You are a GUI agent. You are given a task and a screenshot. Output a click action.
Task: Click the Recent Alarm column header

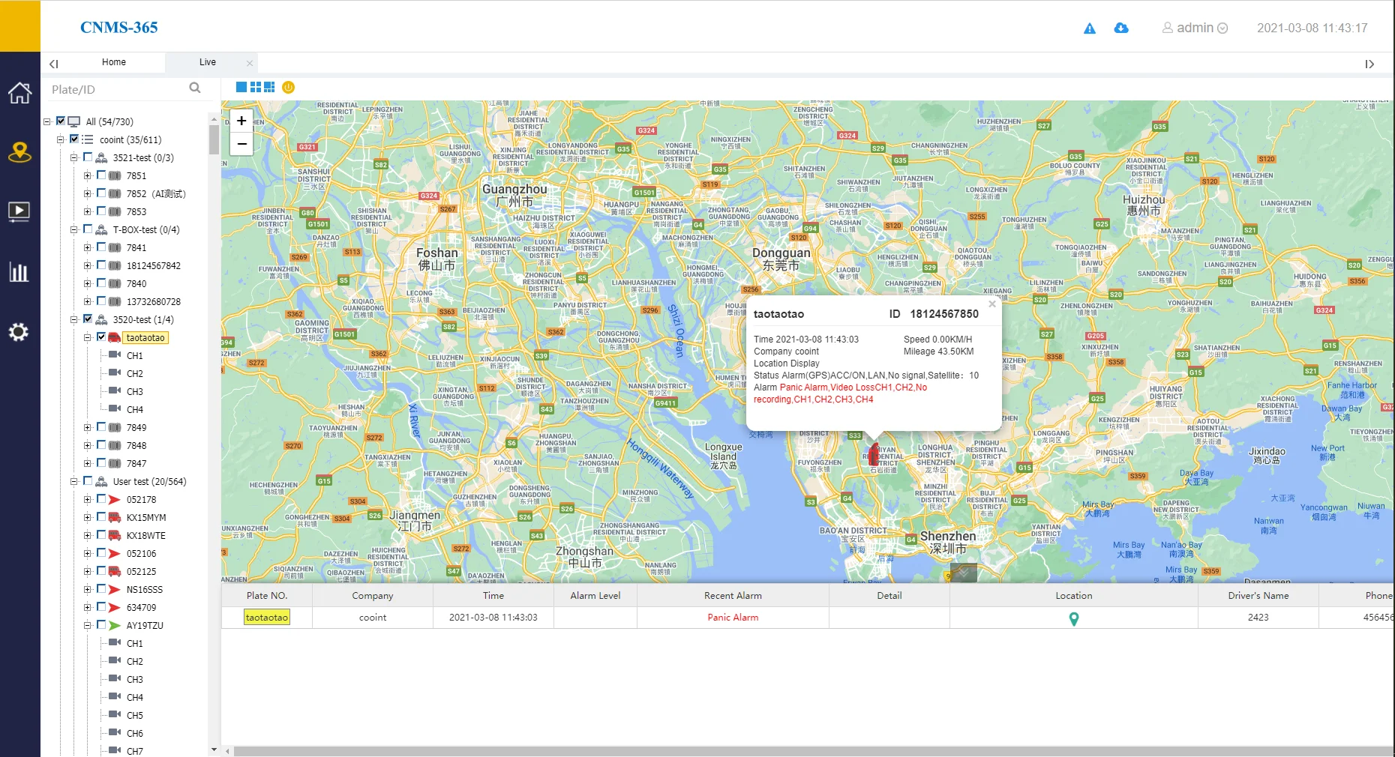[x=733, y=596]
